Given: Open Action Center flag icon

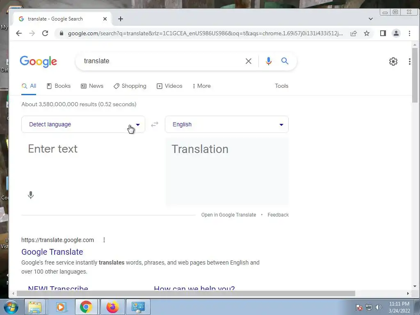Looking at the screenshot, I should tap(359, 307).
